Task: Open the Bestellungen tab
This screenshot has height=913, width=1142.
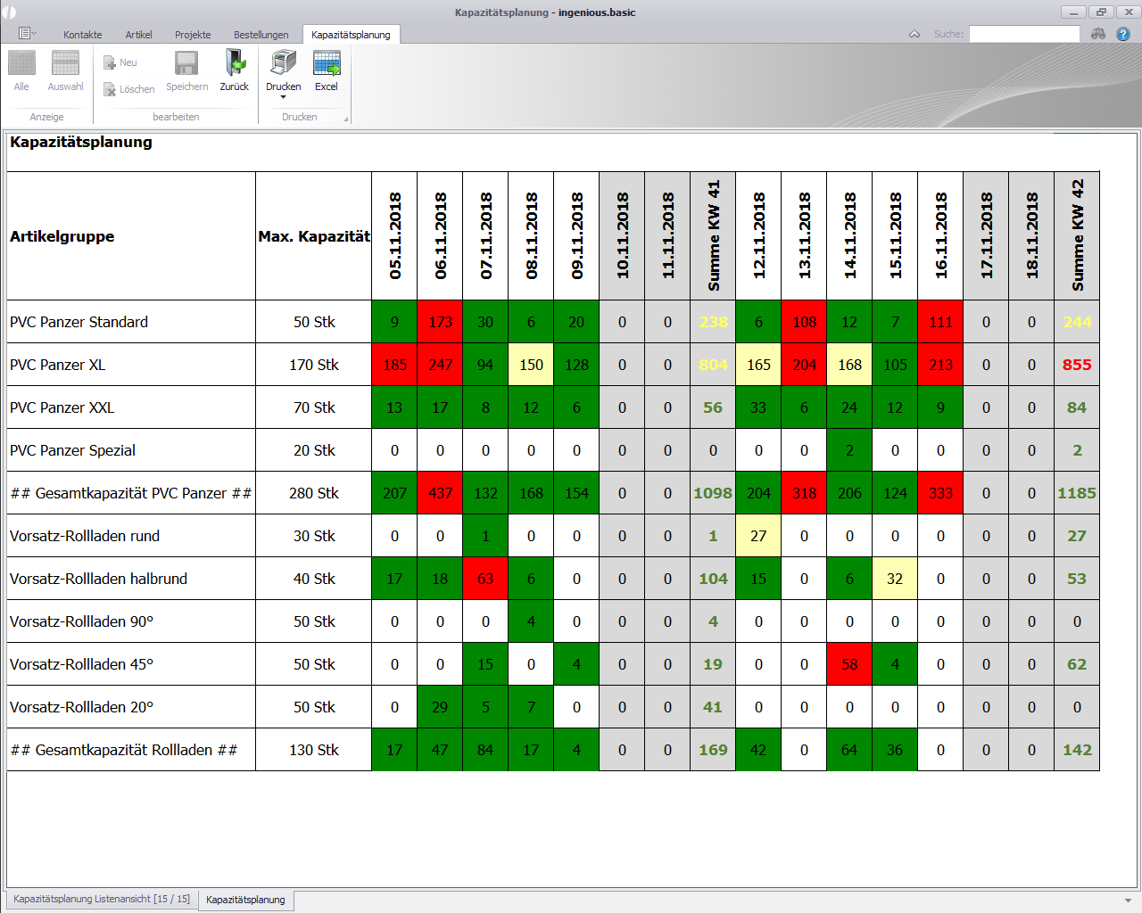Action: [261, 35]
